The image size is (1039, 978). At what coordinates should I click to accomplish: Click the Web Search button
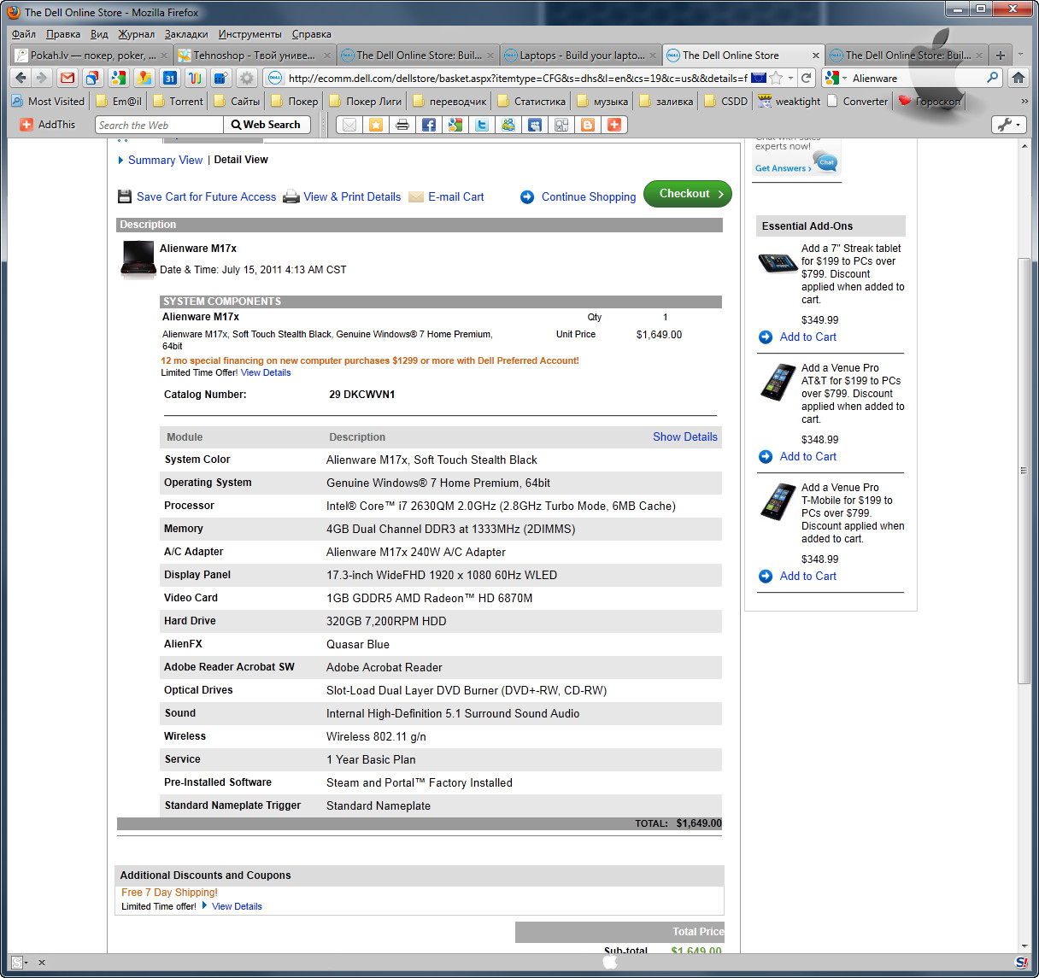[x=266, y=125]
